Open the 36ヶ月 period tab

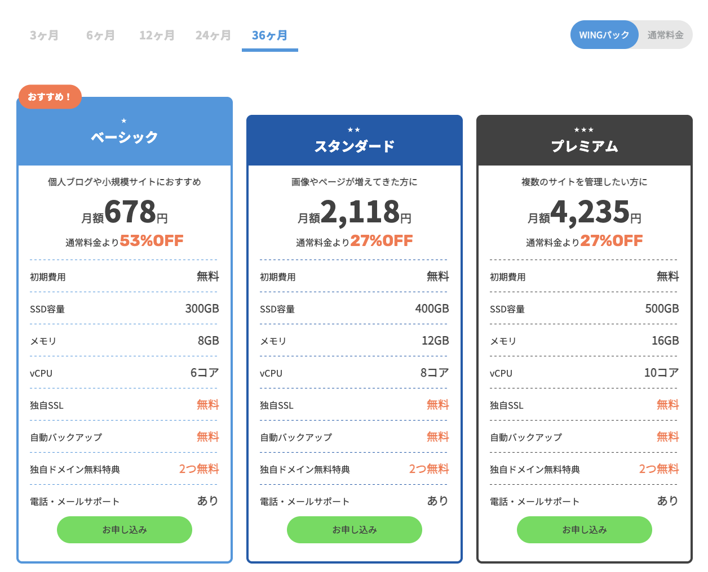[269, 35]
